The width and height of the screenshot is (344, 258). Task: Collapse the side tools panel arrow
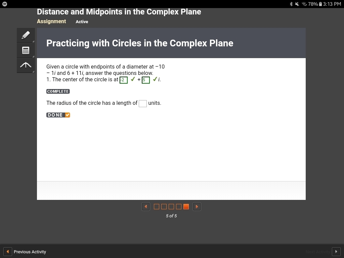[x=26, y=65]
